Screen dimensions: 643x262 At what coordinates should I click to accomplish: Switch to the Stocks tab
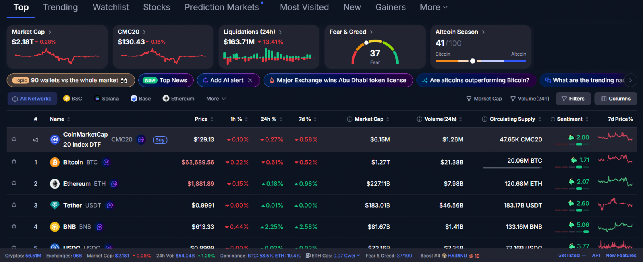pos(157,7)
